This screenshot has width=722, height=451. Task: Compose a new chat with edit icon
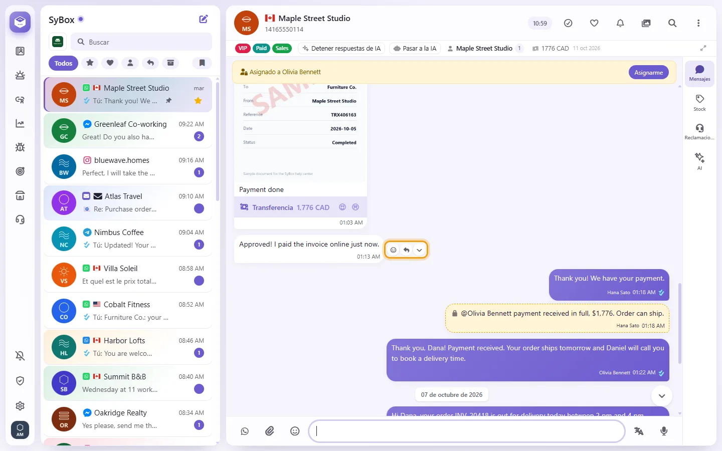coord(204,19)
